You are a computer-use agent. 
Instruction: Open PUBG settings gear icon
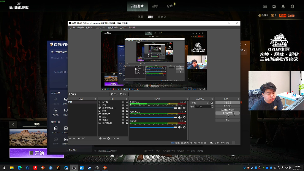292,6
